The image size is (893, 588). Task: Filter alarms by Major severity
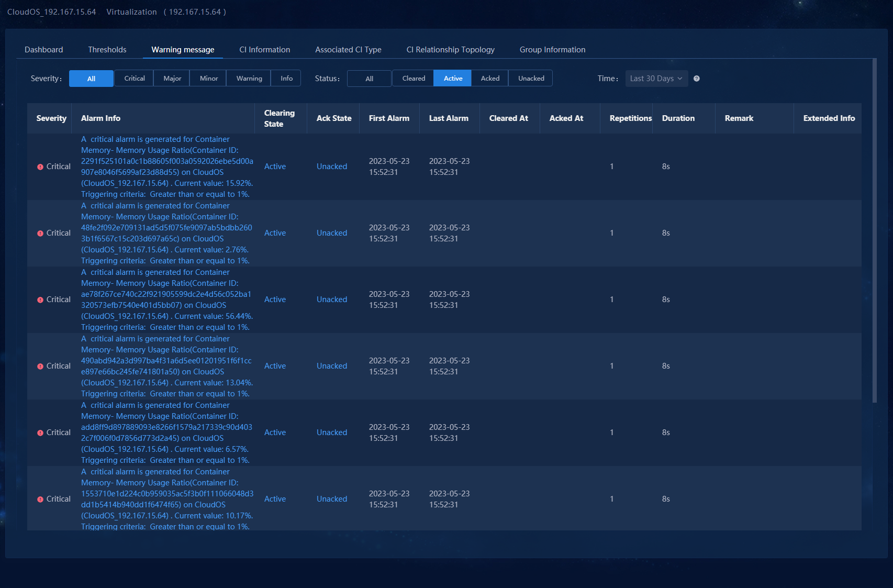click(172, 79)
